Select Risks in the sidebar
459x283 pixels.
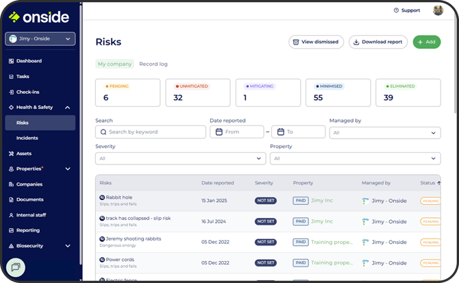40,123
